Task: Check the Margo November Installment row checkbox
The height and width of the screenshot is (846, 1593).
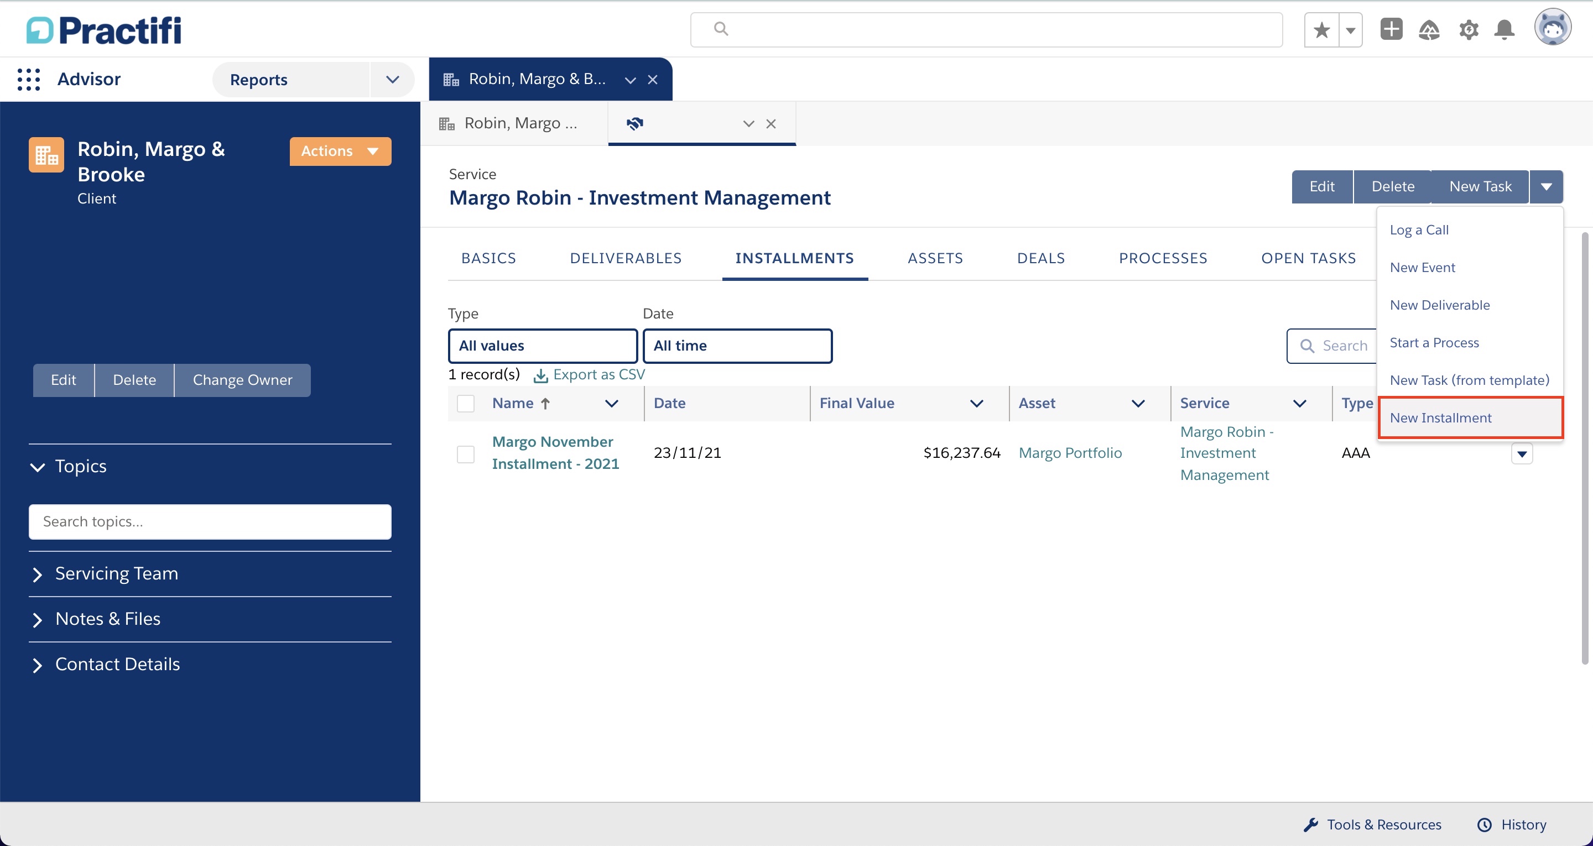Action: pyautogui.click(x=466, y=454)
